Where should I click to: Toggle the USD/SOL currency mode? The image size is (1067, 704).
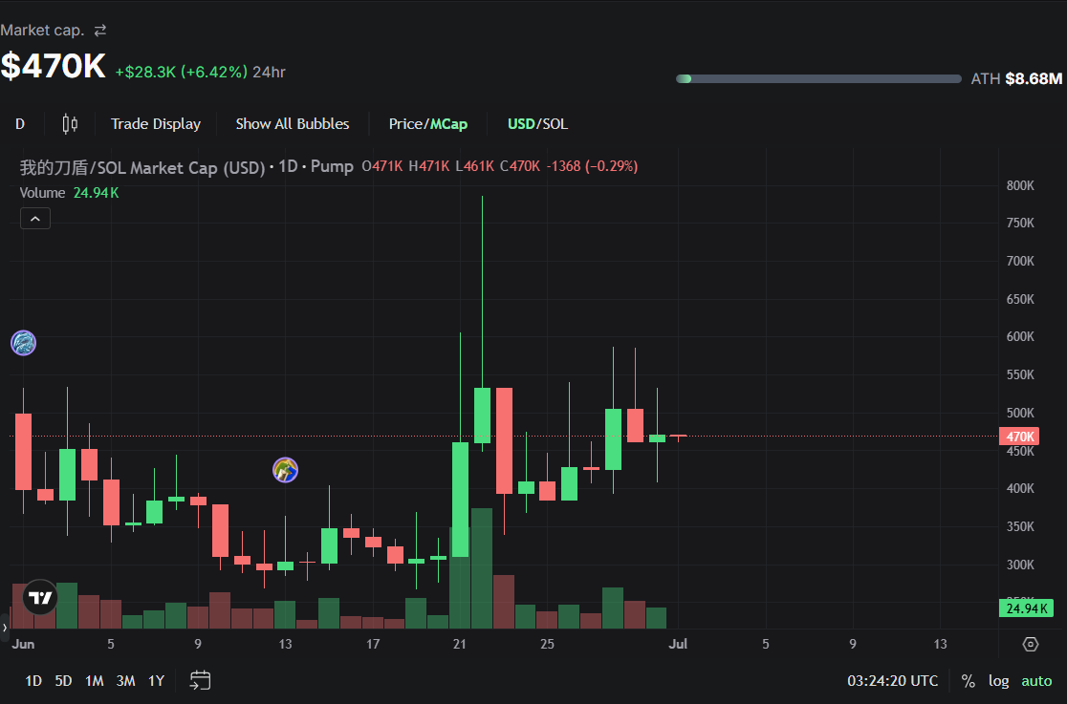[537, 124]
